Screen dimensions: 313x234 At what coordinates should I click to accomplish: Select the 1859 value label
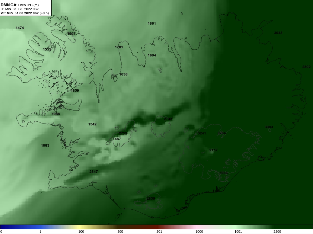(x=75, y=90)
